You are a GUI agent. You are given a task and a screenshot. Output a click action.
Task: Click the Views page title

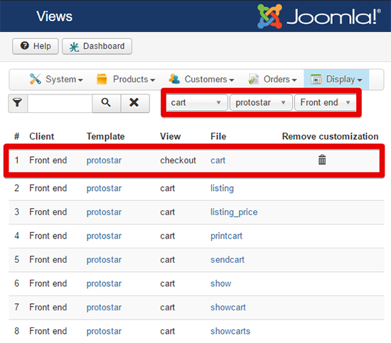(x=54, y=16)
